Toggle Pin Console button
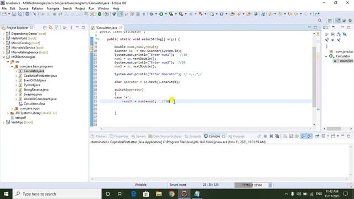The height and width of the screenshot is (199, 354). [x=317, y=136]
